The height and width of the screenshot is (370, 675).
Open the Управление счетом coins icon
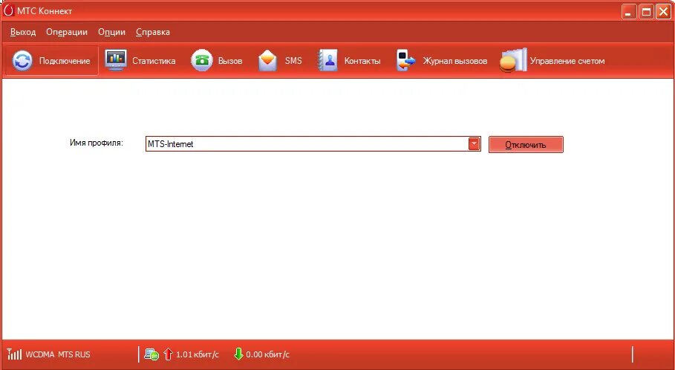[513, 60]
